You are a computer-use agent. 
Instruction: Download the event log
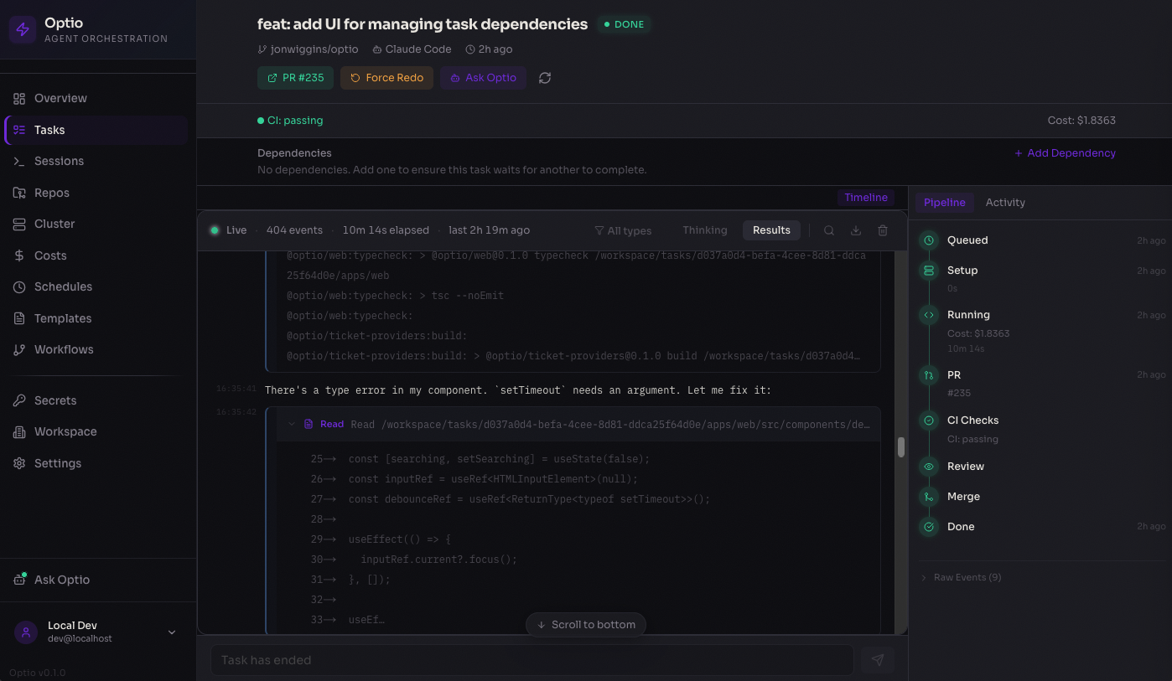[855, 230]
